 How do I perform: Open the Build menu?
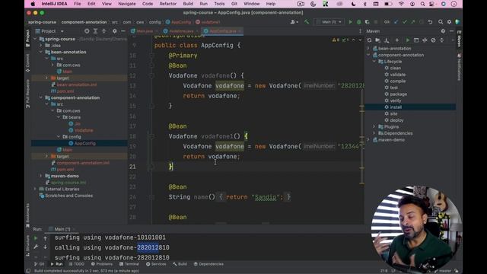point(188,4)
